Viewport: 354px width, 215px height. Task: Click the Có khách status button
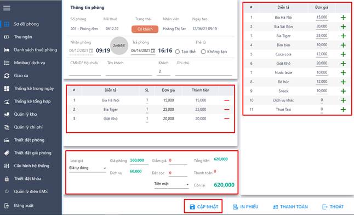pos(145,29)
